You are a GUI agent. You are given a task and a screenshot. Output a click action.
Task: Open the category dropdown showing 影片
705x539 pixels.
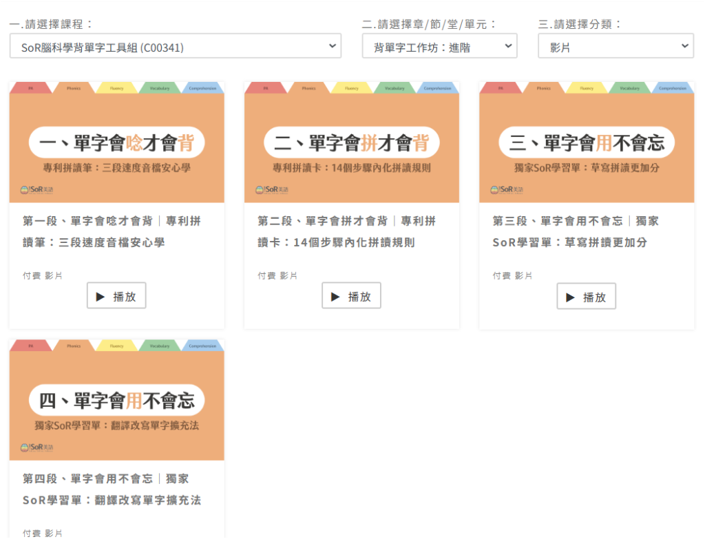coord(615,46)
